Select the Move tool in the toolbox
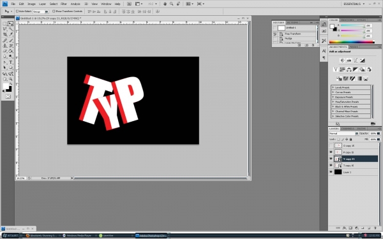Viewport: 383px width, 239px height. pyautogui.click(x=10, y=24)
